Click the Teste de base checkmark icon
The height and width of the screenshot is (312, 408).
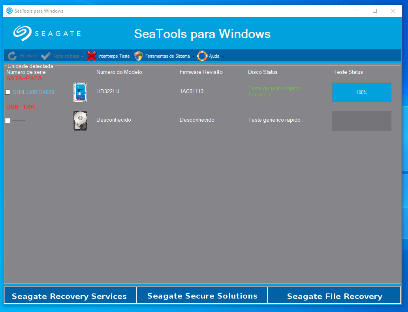[45, 56]
